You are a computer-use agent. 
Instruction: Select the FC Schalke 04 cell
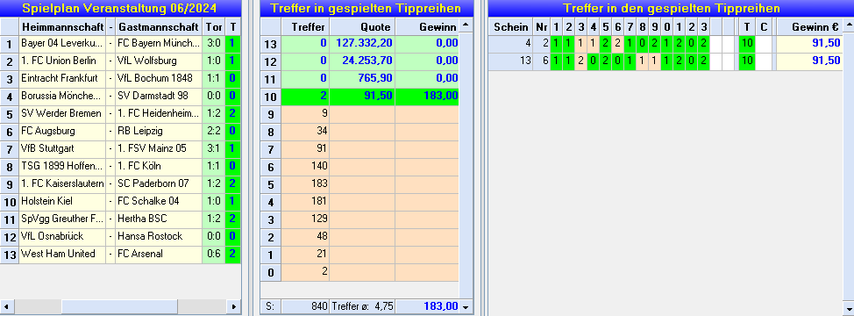coord(159,201)
